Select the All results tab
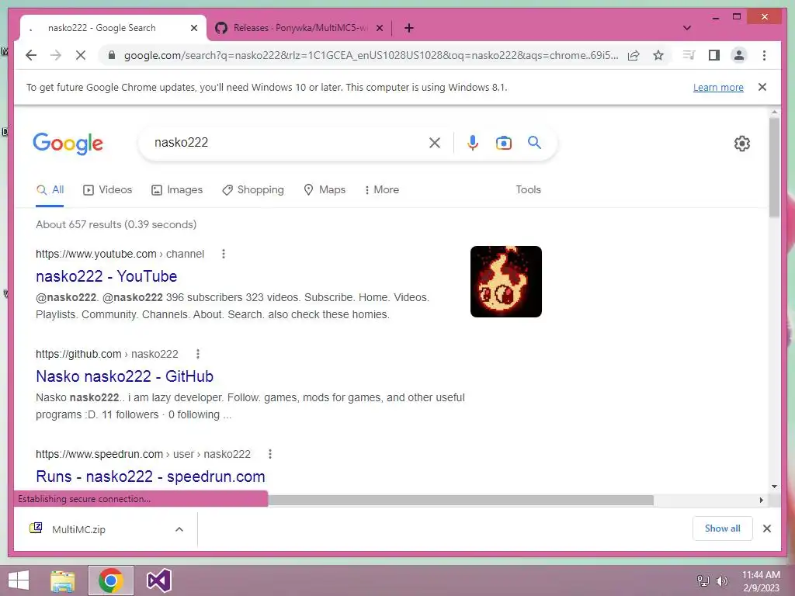The image size is (795, 596). [x=50, y=190]
